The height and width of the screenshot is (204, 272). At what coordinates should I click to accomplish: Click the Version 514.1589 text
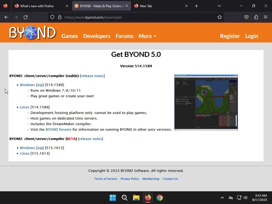(136, 66)
